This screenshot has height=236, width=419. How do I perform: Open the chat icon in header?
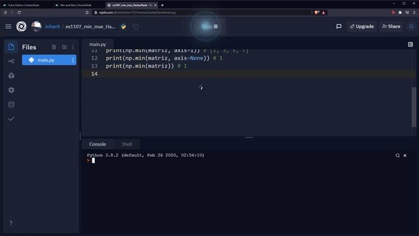click(x=339, y=26)
